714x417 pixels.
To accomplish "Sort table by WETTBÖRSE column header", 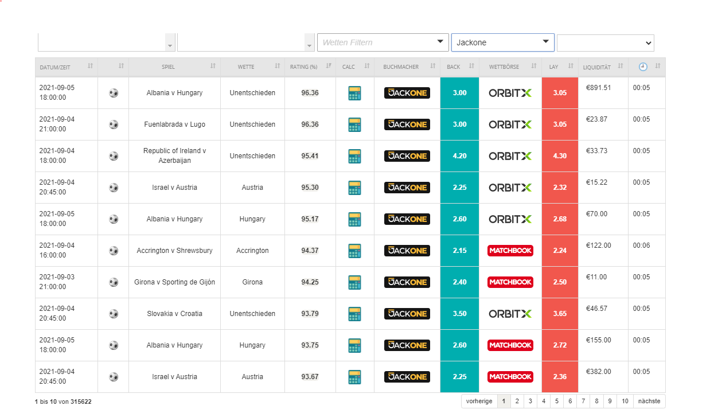I will [510, 67].
